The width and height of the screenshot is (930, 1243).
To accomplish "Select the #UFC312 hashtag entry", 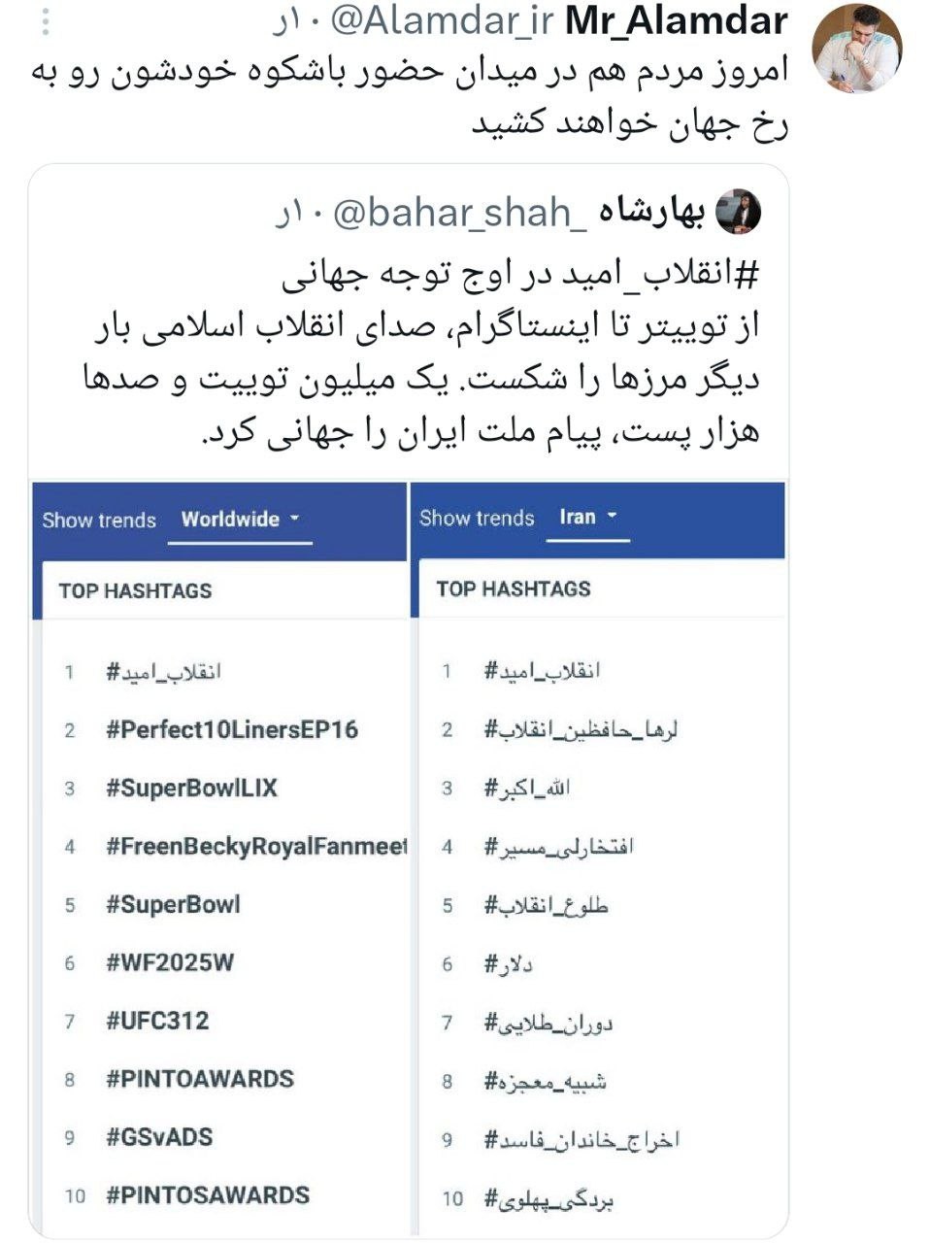I will click(157, 1021).
